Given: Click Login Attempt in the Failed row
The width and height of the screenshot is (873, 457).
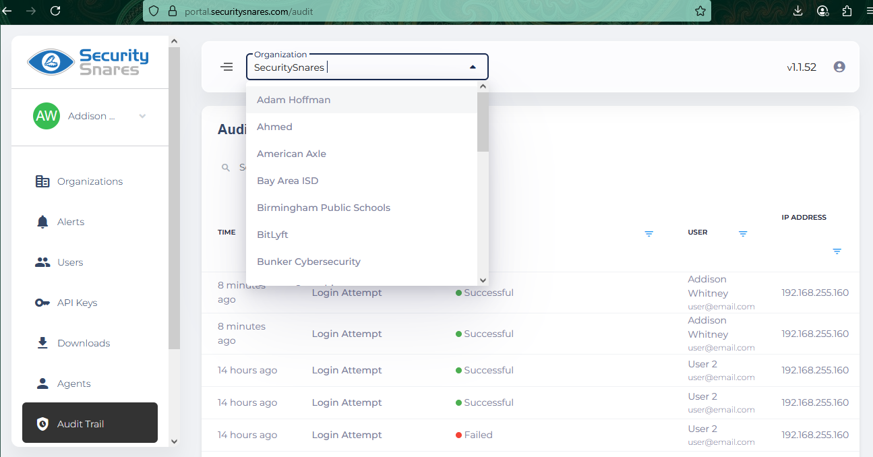Looking at the screenshot, I should [347, 435].
